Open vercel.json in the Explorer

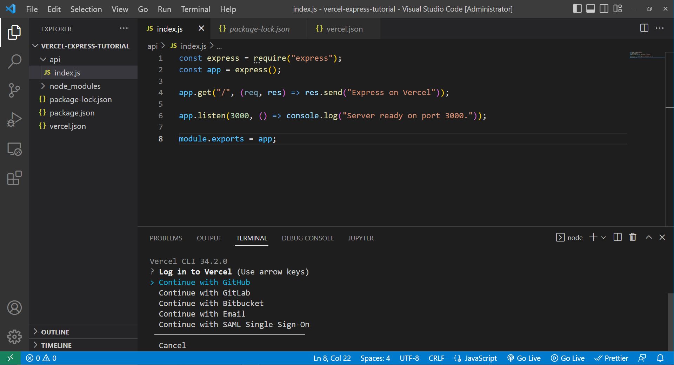click(x=83, y=126)
